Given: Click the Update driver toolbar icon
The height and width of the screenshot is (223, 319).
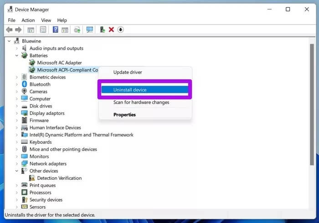Looking at the screenshot, I should tap(103, 30).
